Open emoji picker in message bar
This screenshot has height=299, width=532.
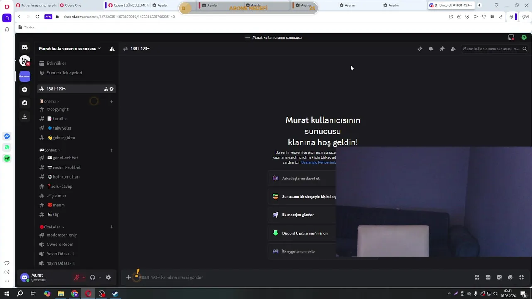click(x=510, y=277)
